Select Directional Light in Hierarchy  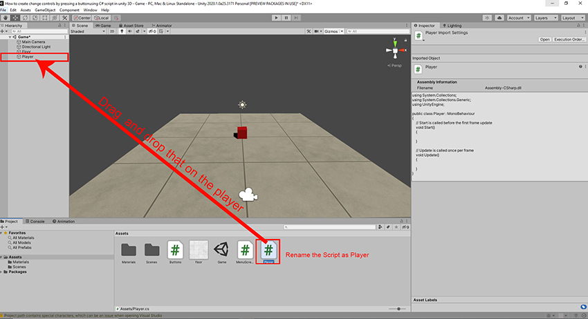[33, 47]
